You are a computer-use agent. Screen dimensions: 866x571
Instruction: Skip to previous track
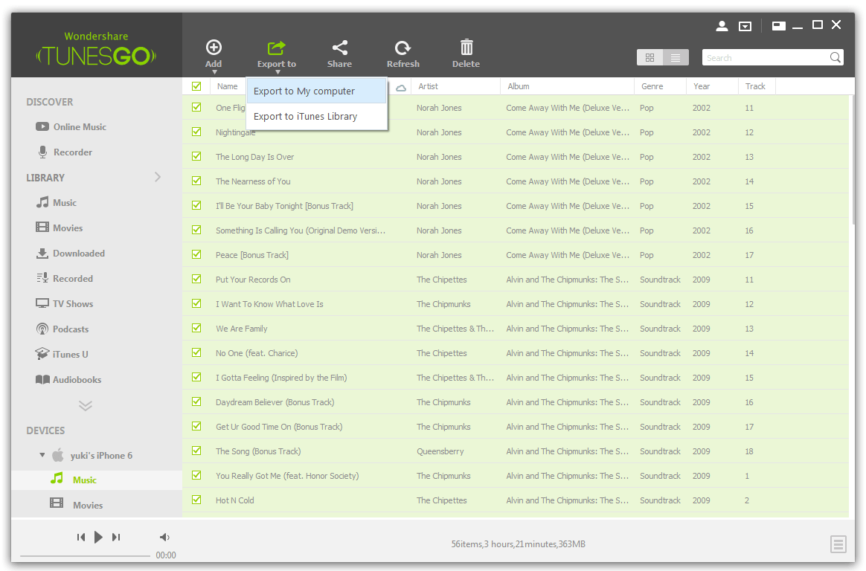[81, 537]
